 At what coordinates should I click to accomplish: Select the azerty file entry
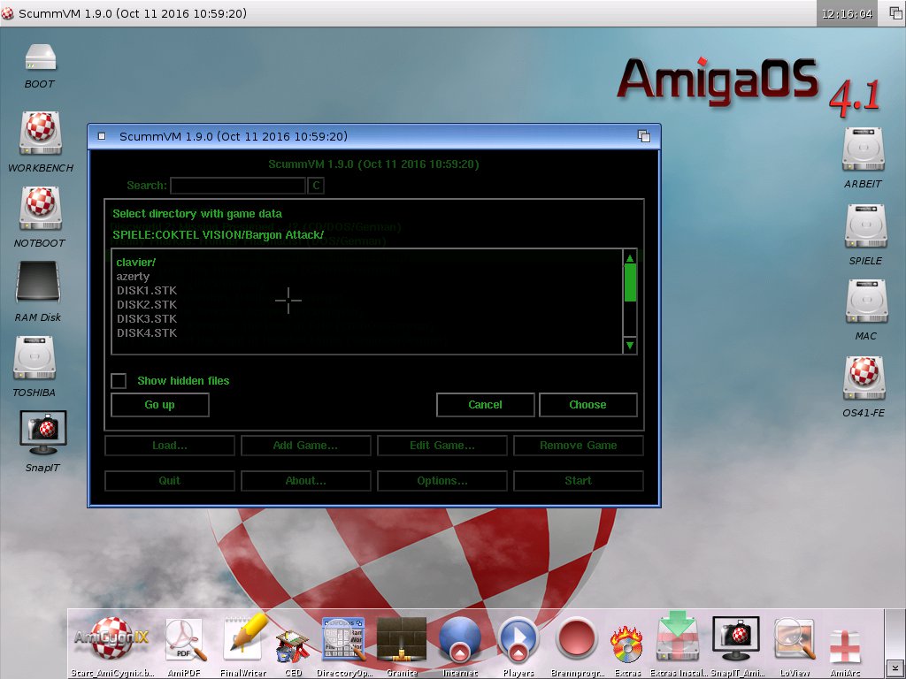coord(367,277)
